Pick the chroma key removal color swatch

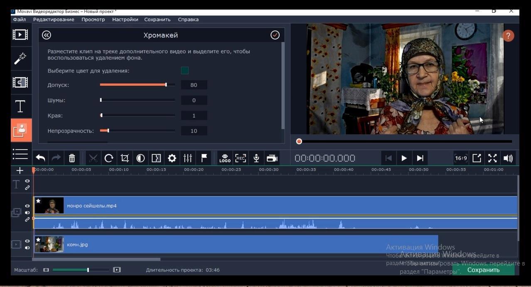pyautogui.click(x=185, y=71)
